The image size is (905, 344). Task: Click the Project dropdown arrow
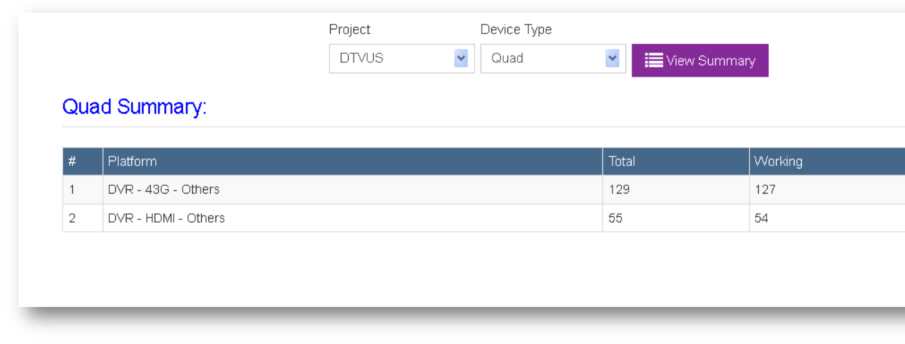click(460, 59)
